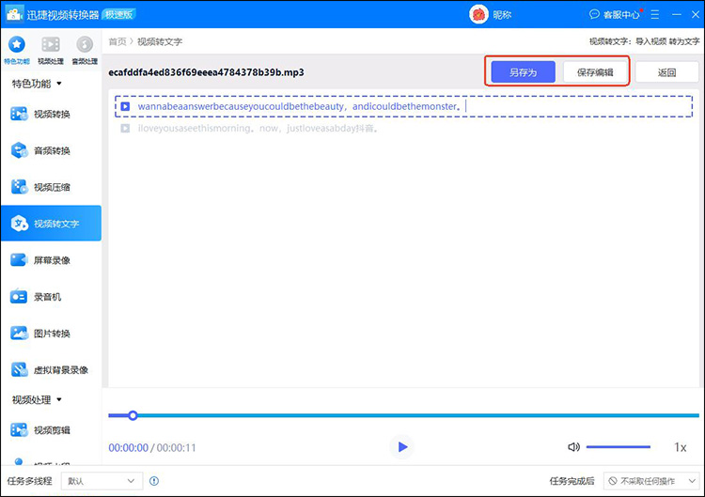The height and width of the screenshot is (497, 705).
Task: Click the 虚拟背景录像 icon
Action: tap(19, 369)
